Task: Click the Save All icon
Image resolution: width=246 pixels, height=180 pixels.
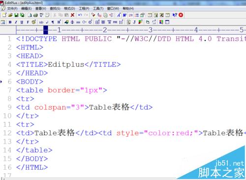Action: point(22,15)
